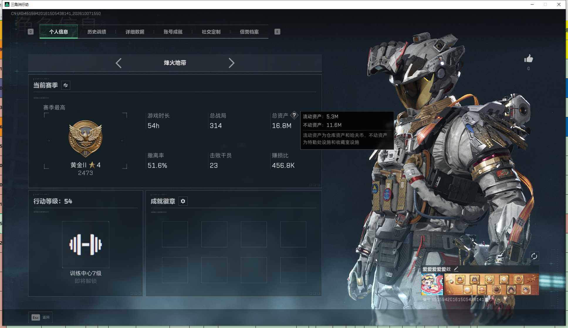Click the rank score 2473
This screenshot has height=328, width=568.
(85, 173)
